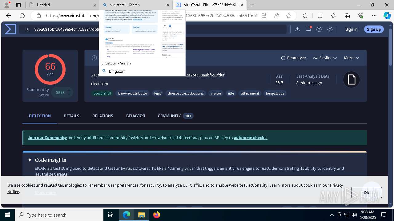Open the upload file icon
Image resolution: width=394 pixels, height=221 pixels.
(x=297, y=29)
